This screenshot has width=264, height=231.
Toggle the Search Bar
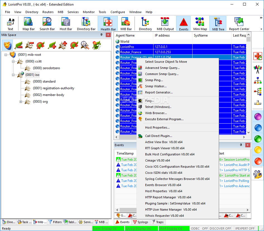47,24
